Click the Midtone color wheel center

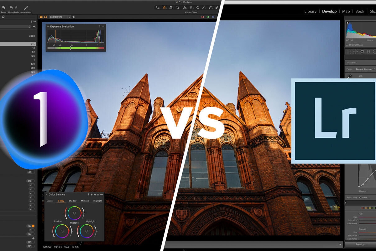[x=74, y=213]
